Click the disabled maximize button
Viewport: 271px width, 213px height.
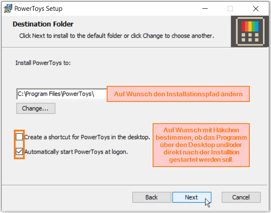coord(230,9)
